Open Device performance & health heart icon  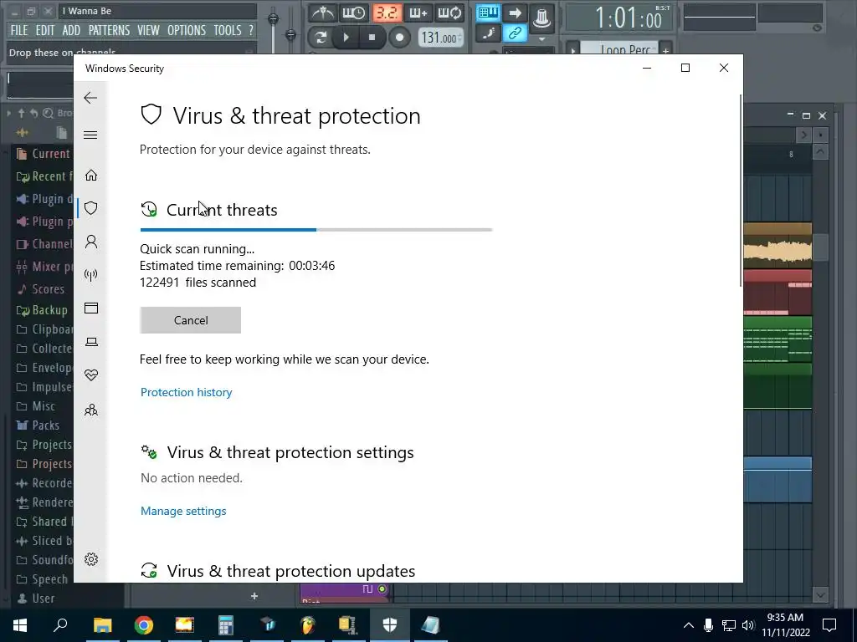tap(91, 375)
